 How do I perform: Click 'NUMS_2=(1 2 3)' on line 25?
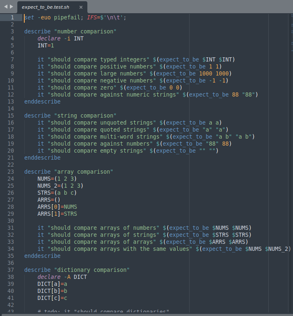click(x=61, y=186)
